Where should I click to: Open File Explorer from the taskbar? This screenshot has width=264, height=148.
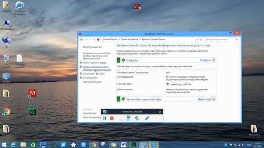23,145
